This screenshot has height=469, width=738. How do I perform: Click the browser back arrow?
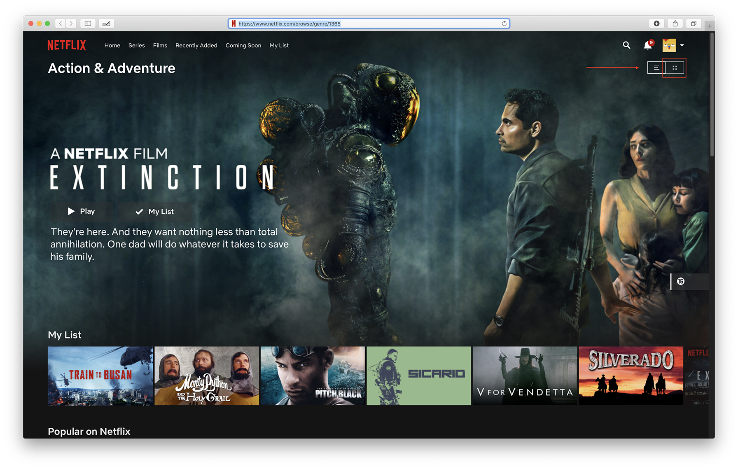tap(61, 23)
